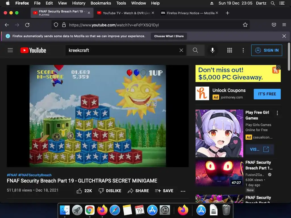Start voice search with microphone icon
Viewport: 291px width, 218px height.
(213, 50)
